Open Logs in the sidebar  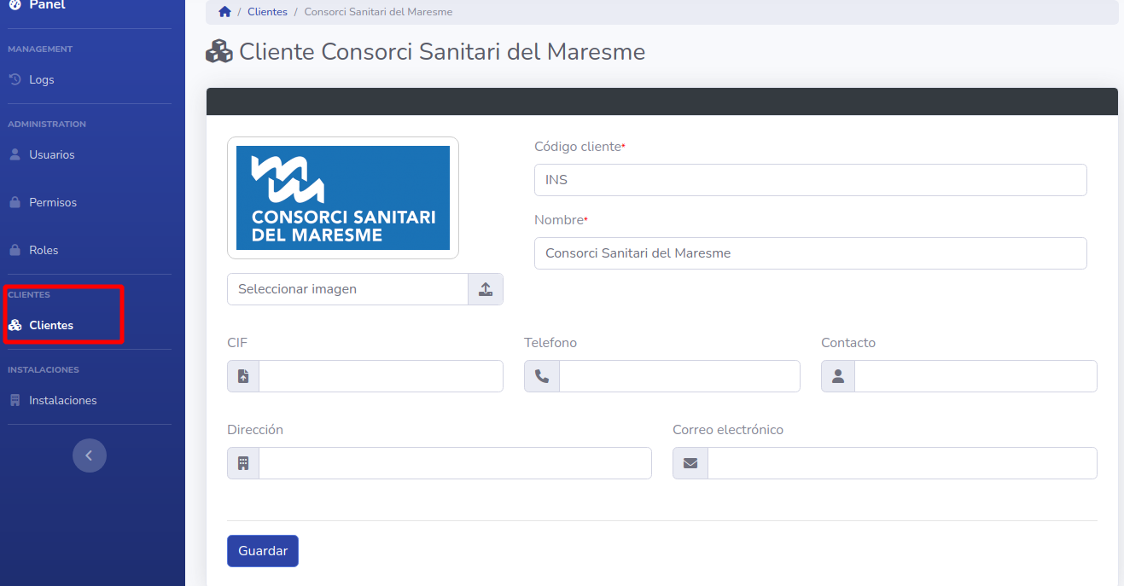tap(41, 79)
